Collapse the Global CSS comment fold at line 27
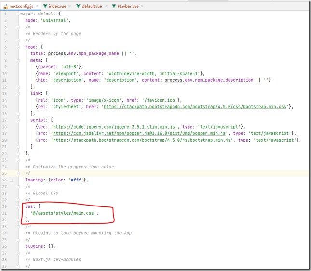311x271 pixels. (x=18, y=187)
